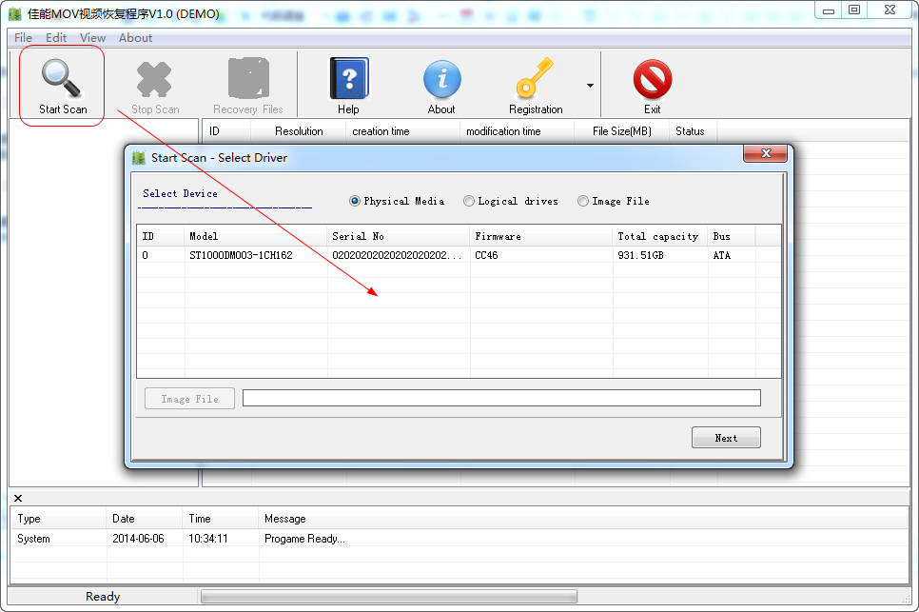Click the 931.51GB capacity cell

640,255
